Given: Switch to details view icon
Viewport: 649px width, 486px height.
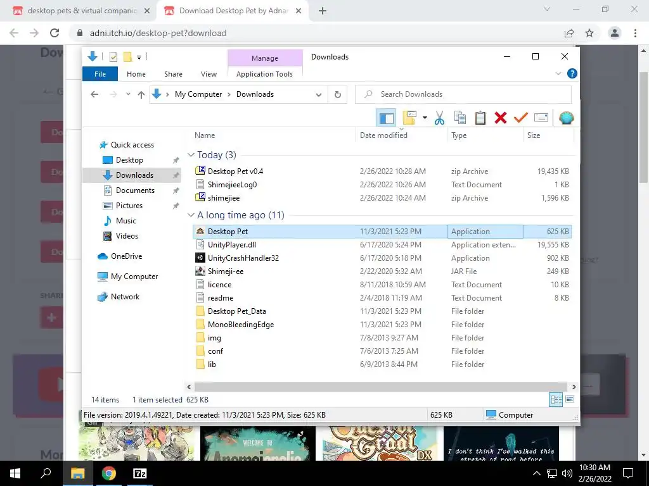Looking at the screenshot, I should pyautogui.click(x=556, y=400).
